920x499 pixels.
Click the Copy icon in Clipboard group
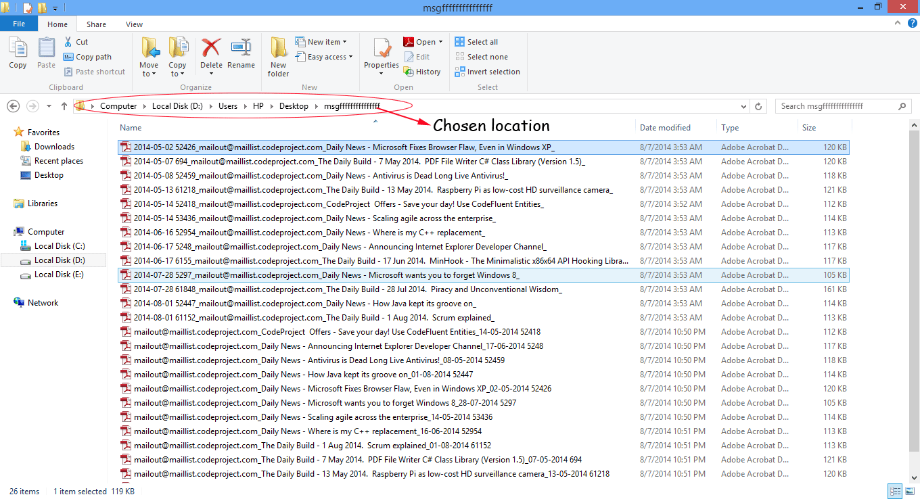(18, 53)
